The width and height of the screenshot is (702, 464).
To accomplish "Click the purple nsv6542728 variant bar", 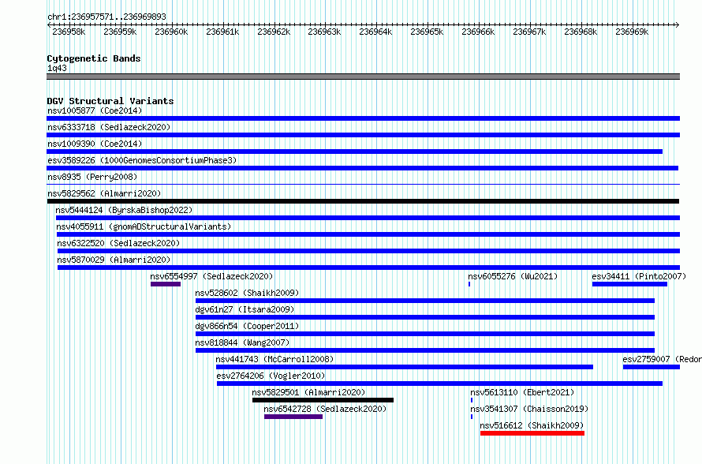I will point(293,417).
